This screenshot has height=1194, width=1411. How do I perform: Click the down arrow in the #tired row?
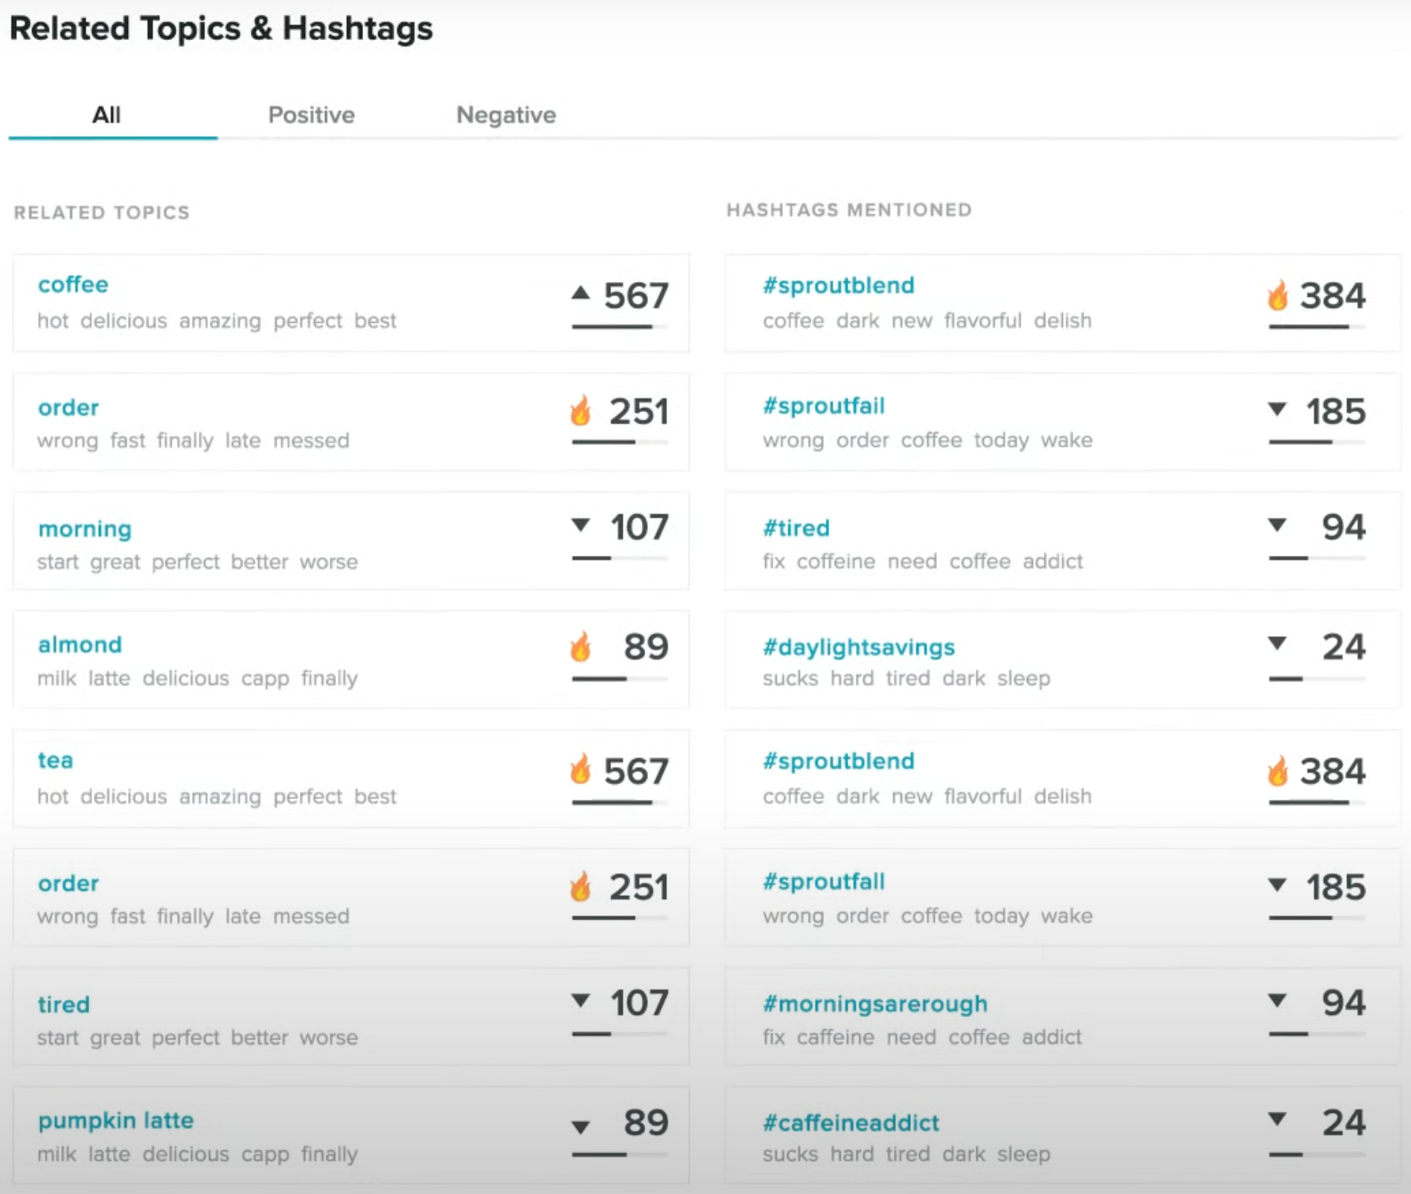[x=1277, y=525]
